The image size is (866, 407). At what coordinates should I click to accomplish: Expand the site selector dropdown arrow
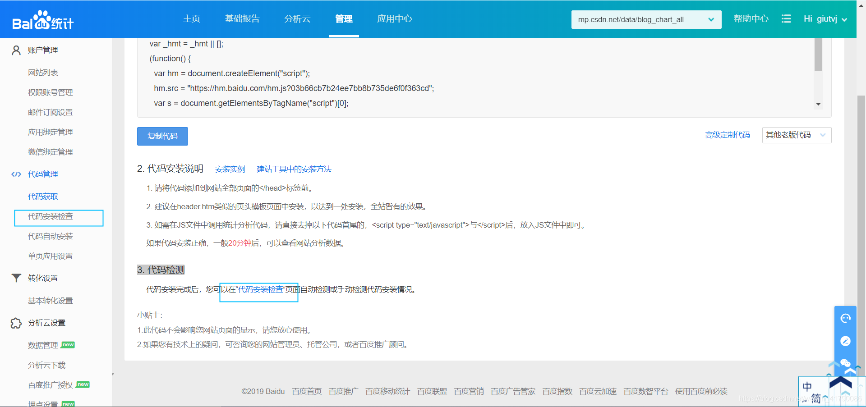coord(711,19)
